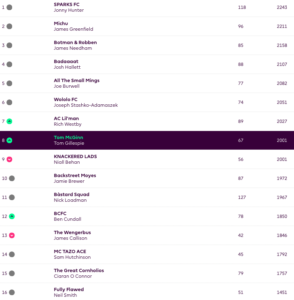Click the grey status dot beside rank 1
Screen dimensions: 294x300
pos(9,7)
